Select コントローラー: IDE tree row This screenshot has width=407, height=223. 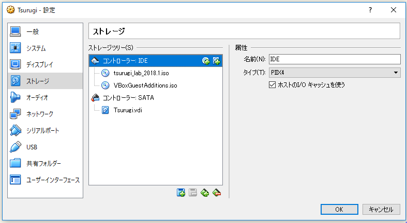point(156,61)
